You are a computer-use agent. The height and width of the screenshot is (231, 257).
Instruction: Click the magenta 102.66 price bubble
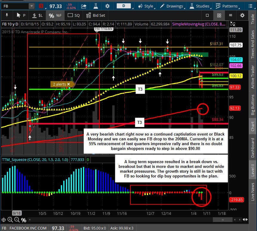coord(236,66)
